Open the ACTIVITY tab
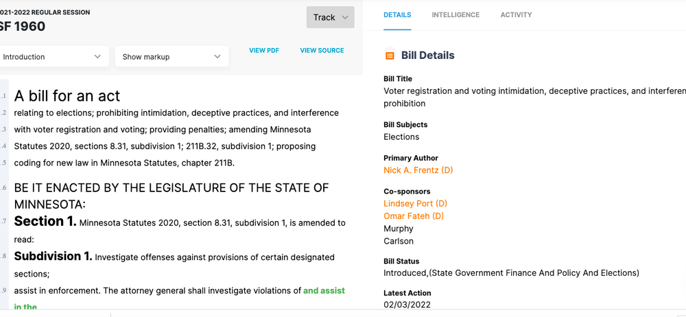 516,15
